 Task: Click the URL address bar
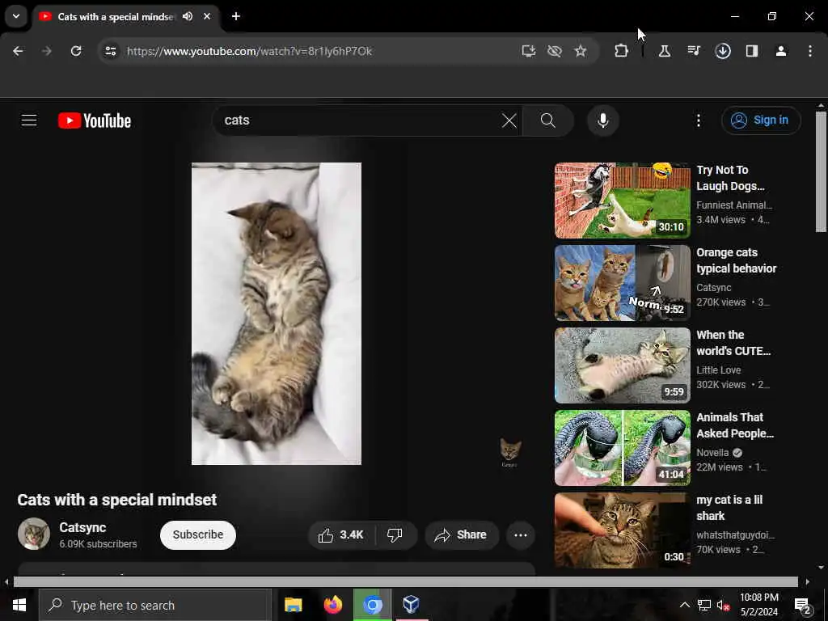click(x=317, y=51)
